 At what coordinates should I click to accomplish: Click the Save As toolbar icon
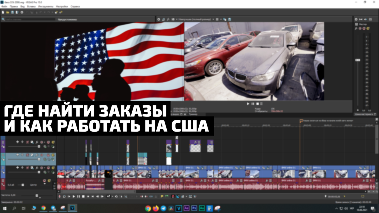(x=17, y=12)
